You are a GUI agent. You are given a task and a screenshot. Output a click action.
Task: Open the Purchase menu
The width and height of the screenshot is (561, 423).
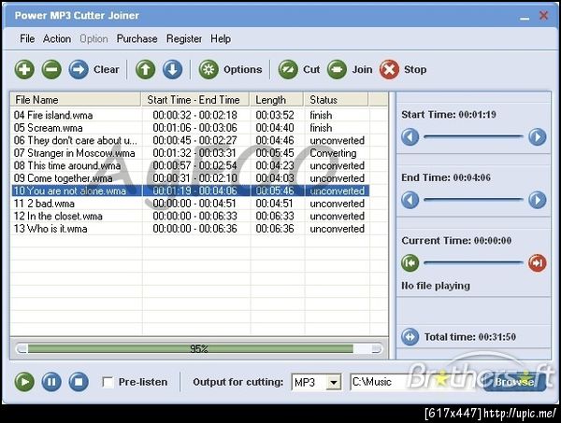coord(137,38)
